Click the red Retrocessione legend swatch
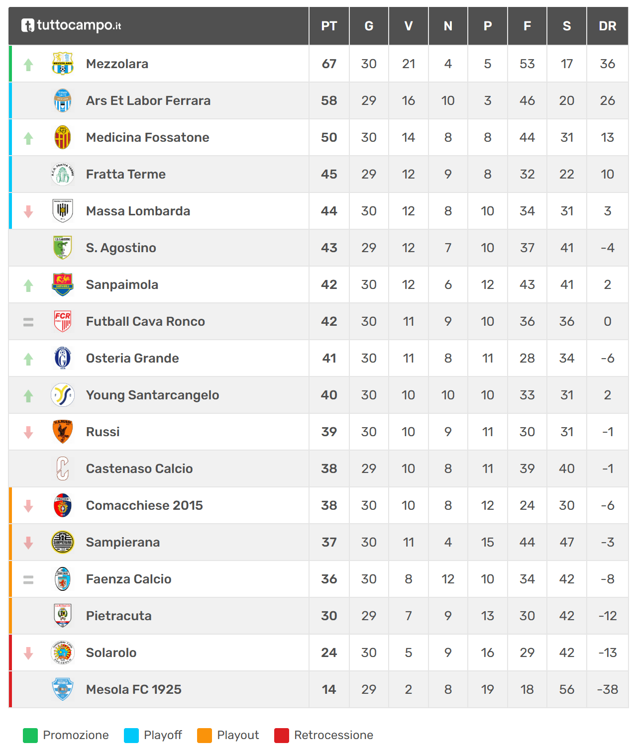The height and width of the screenshot is (749, 634). pyautogui.click(x=282, y=735)
